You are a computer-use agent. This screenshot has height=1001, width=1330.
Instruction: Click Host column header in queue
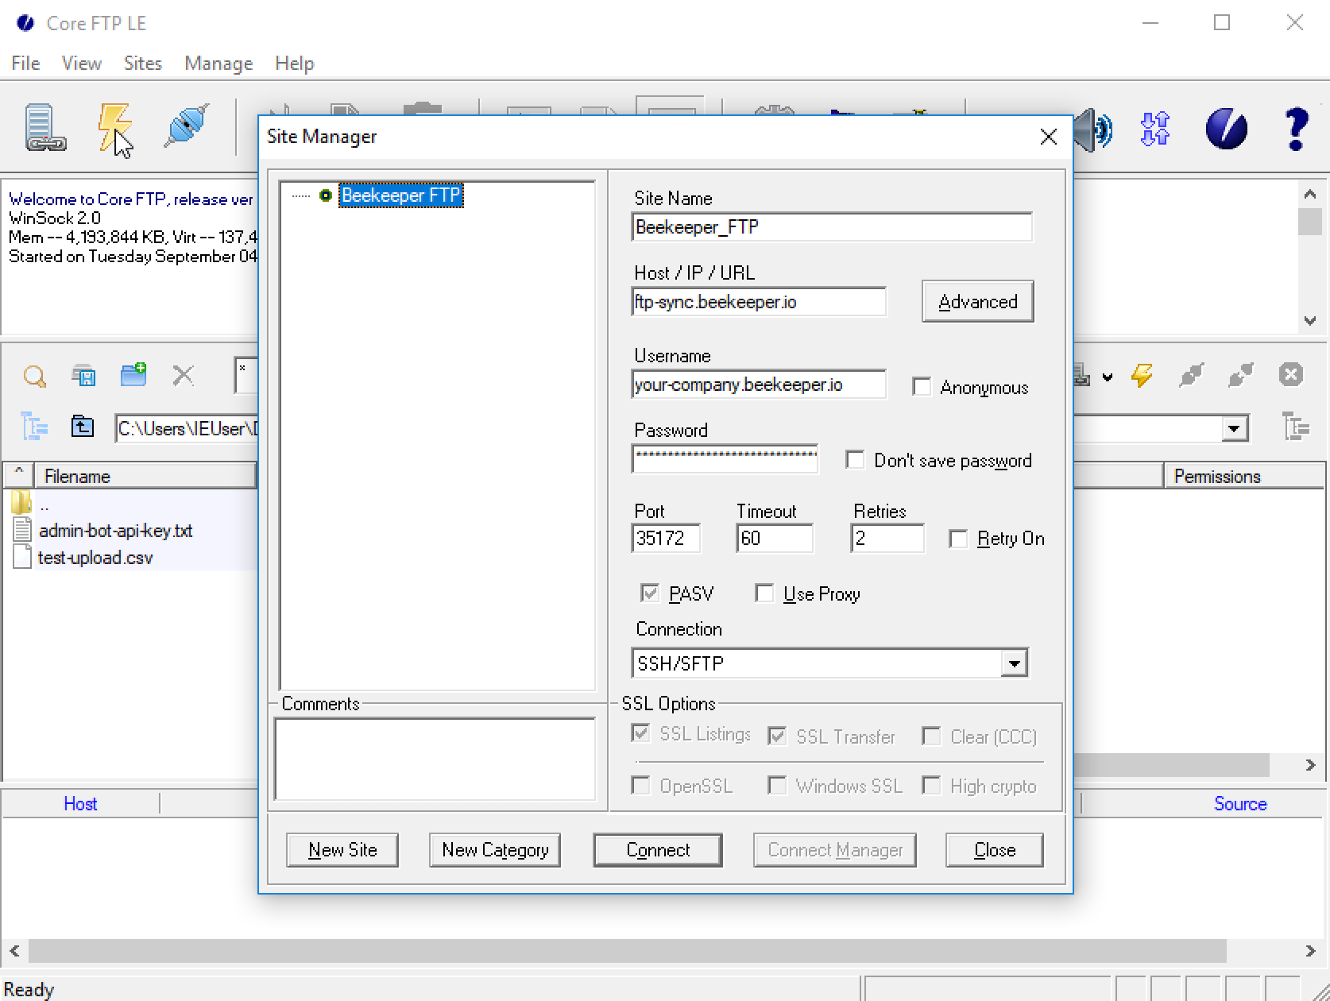[x=80, y=804]
